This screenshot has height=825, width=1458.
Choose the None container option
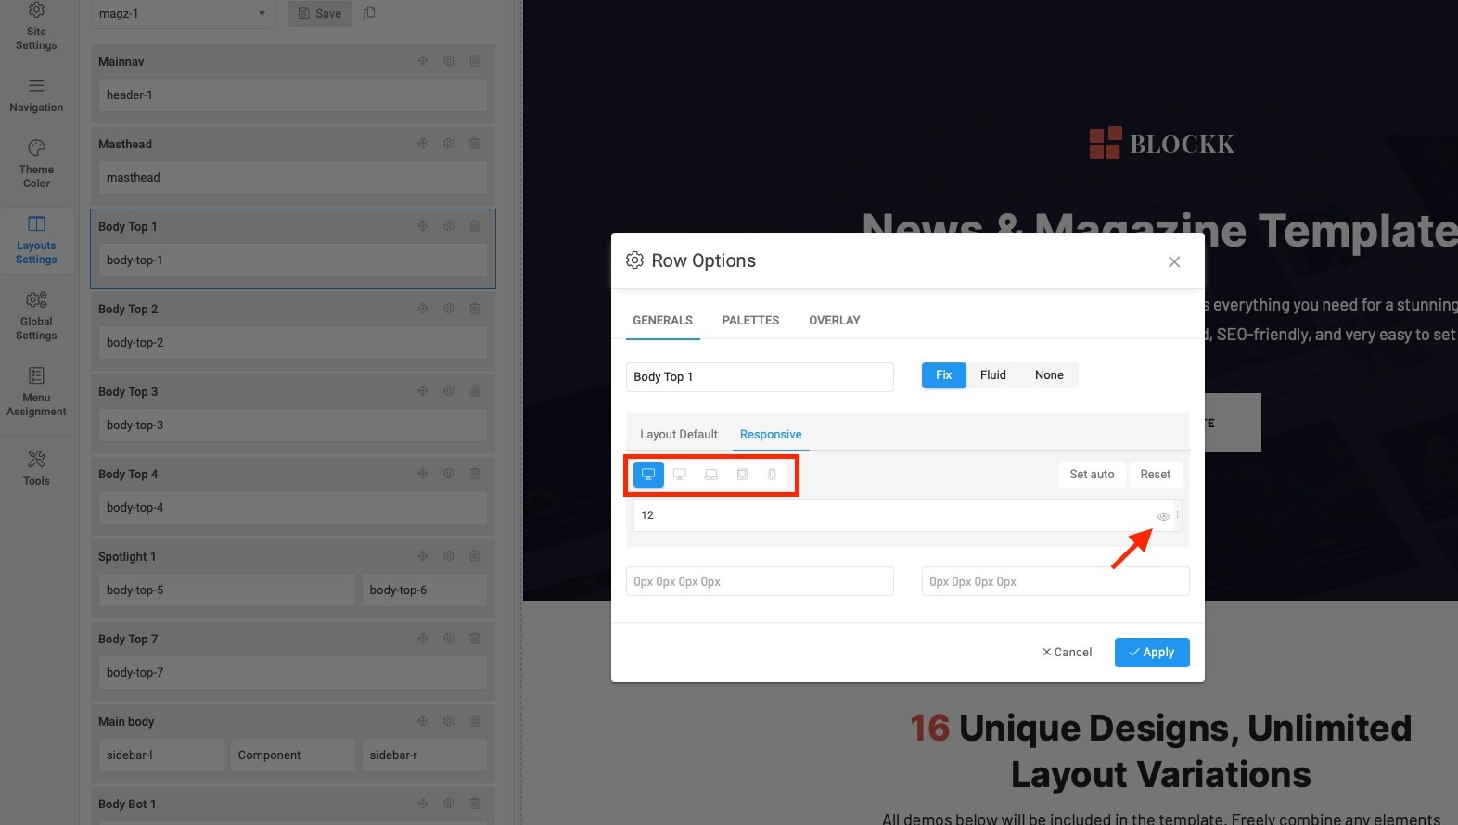click(1049, 375)
